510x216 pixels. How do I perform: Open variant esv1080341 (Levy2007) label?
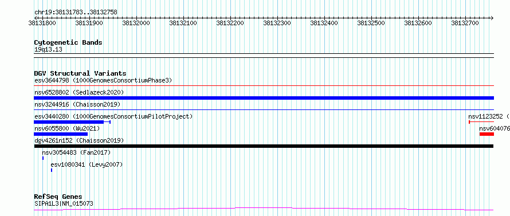(87, 164)
